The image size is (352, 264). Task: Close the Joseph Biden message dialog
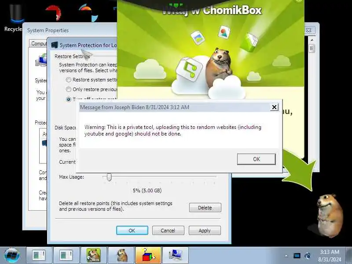coord(274,107)
